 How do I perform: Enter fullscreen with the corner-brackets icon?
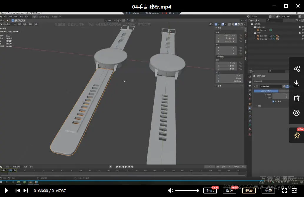pos(285,191)
